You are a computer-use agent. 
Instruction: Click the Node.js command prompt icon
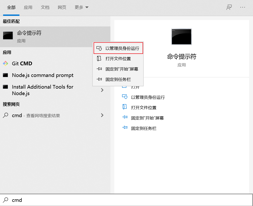point(5,75)
